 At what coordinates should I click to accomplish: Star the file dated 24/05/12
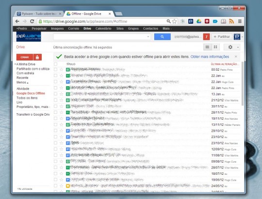tap(61, 185)
